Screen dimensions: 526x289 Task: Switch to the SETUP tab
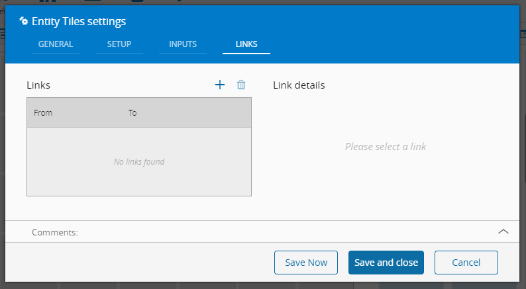pyautogui.click(x=119, y=44)
